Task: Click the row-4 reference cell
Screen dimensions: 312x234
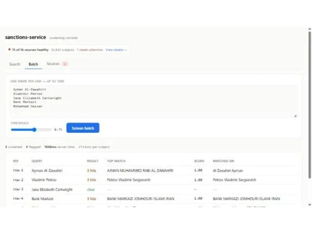Action: [18, 198]
